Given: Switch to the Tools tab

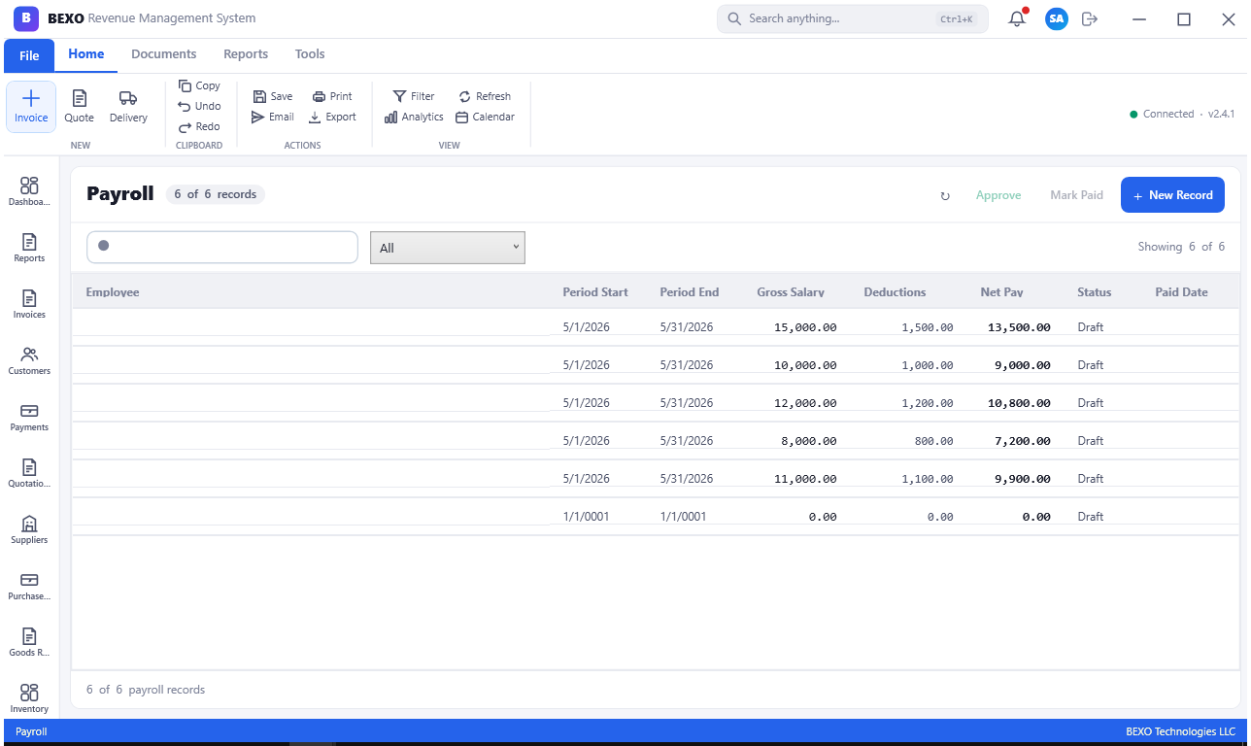Looking at the screenshot, I should pos(310,54).
